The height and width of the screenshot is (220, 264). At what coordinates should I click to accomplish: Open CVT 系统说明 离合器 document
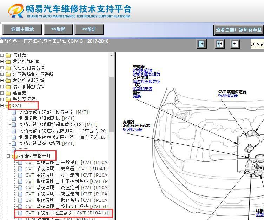(x=67, y=169)
